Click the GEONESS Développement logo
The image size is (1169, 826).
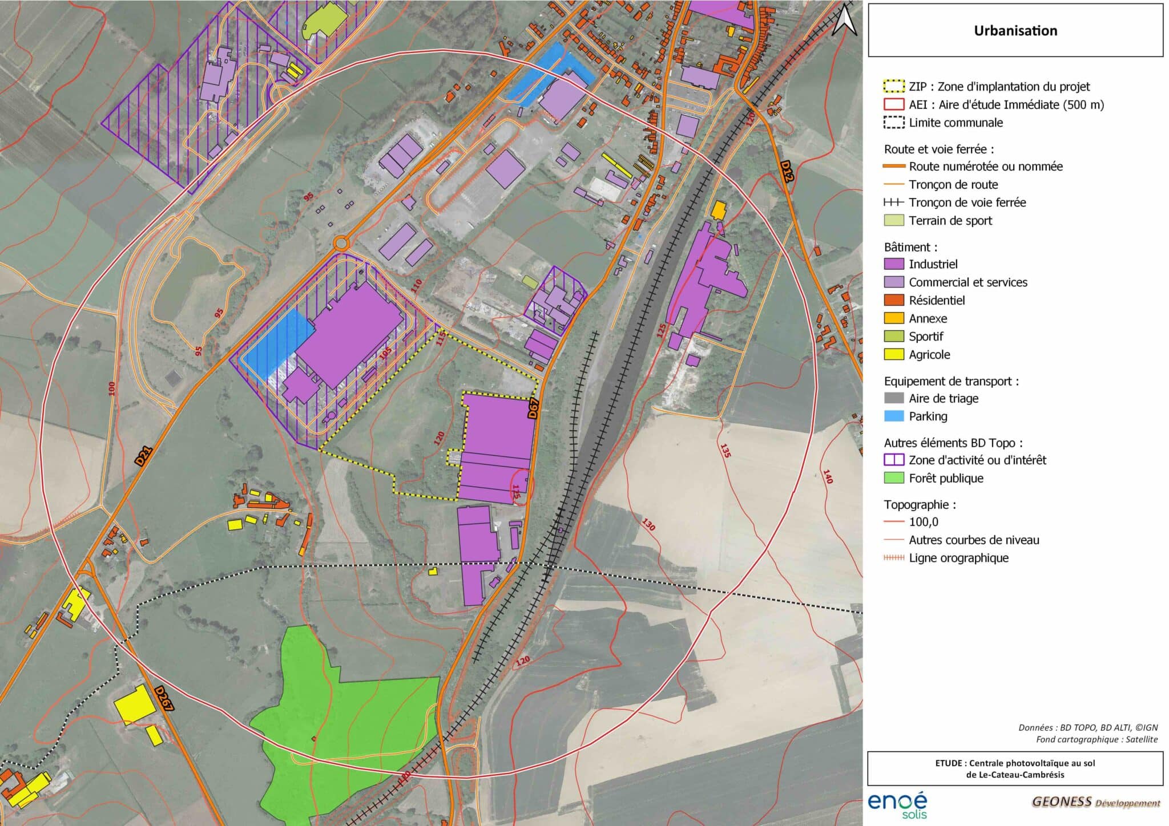tap(1095, 802)
